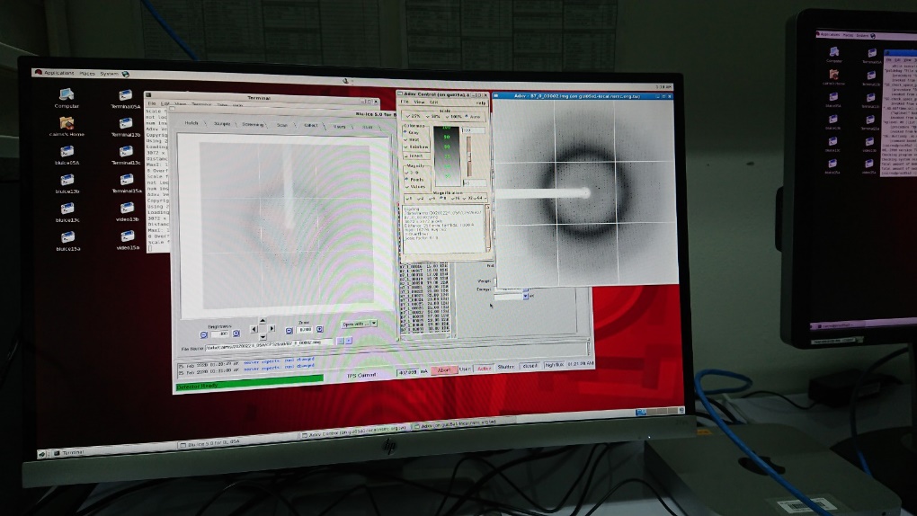This screenshot has width=917, height=516.
Task: Switch to the Screening tab
Action: (253, 125)
